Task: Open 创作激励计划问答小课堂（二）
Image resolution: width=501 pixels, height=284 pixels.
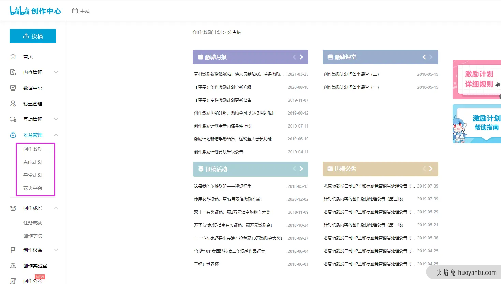Action: [x=351, y=74]
